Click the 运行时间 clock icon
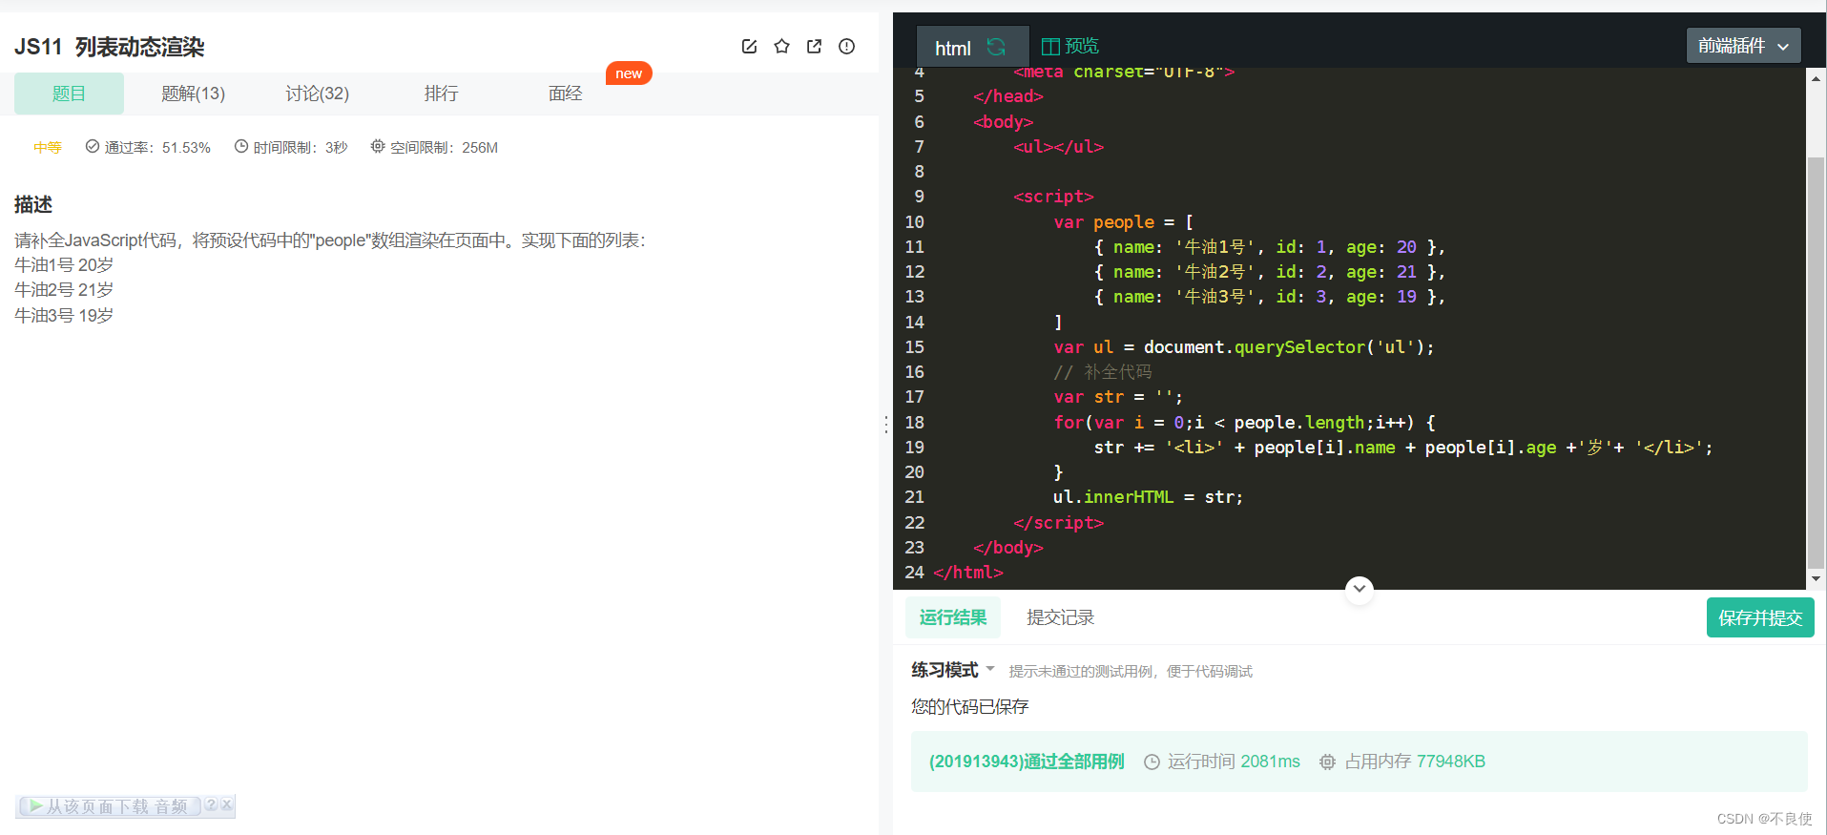The width and height of the screenshot is (1827, 835). click(x=1152, y=762)
